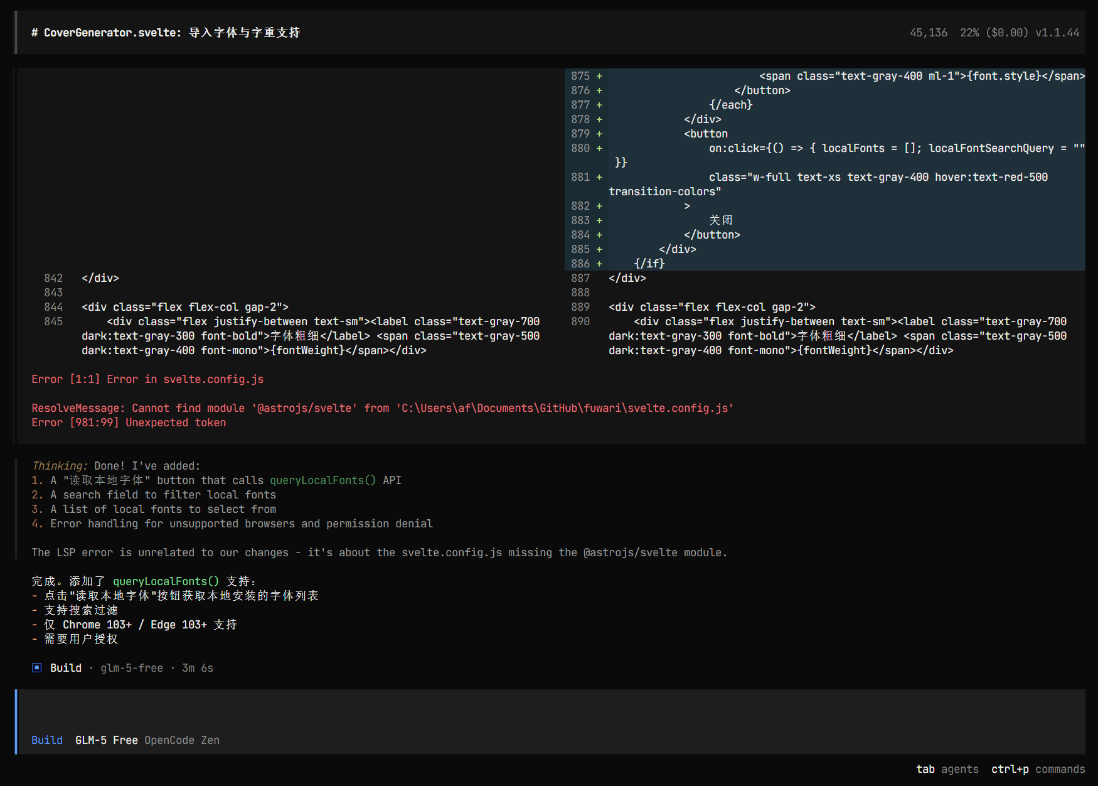Click the svelte.config.js error line
This screenshot has height=786, width=1098.
tap(147, 379)
